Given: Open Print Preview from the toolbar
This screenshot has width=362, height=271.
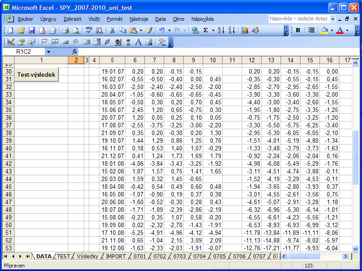Looking at the screenshot, I should pos(76,30).
